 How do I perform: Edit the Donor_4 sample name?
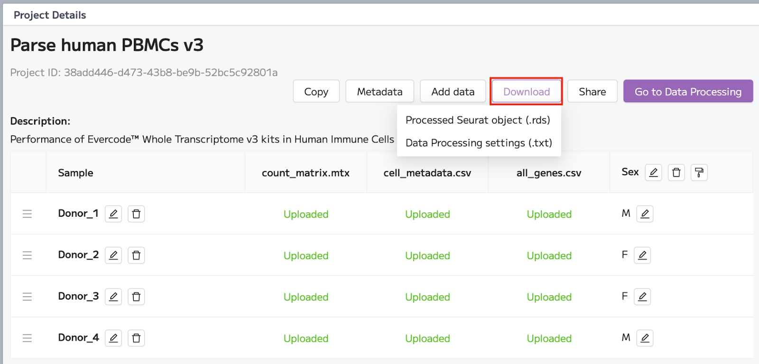point(113,338)
